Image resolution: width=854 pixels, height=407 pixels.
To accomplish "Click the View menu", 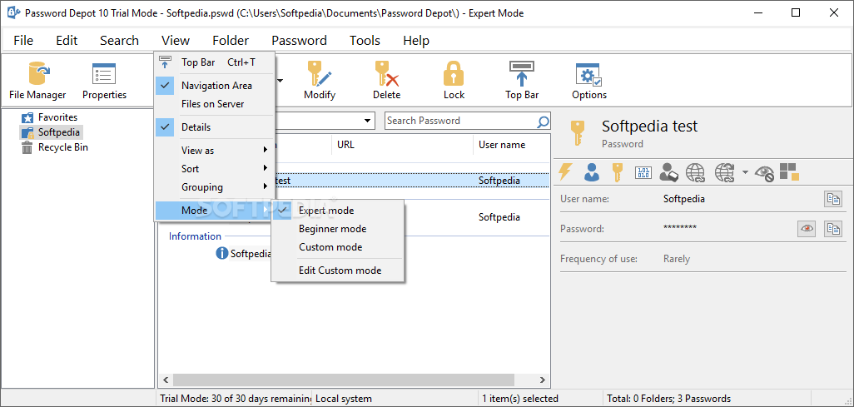I will [x=176, y=40].
